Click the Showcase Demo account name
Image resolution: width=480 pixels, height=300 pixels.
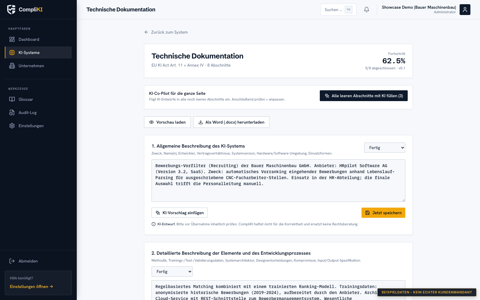tap(419, 7)
